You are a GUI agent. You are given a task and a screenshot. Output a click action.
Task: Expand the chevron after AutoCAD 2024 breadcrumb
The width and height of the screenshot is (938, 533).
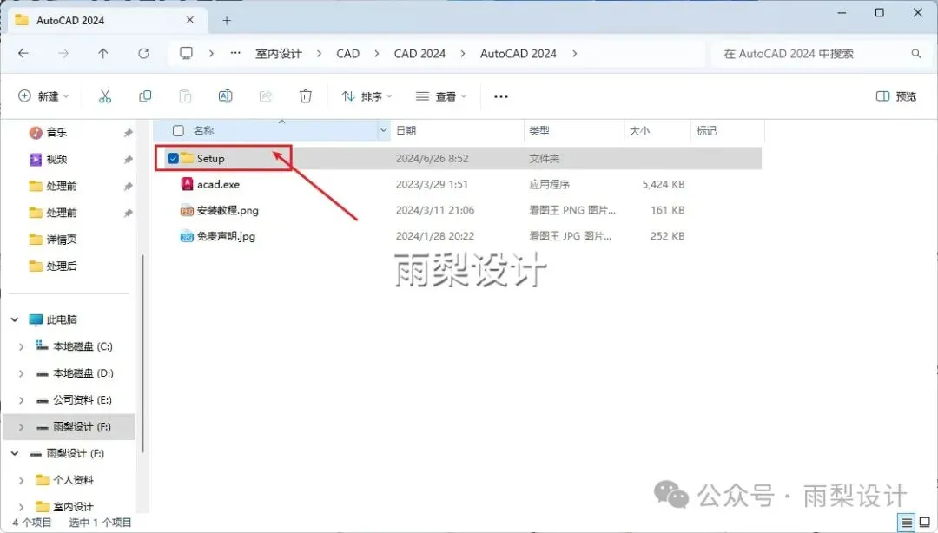(574, 53)
